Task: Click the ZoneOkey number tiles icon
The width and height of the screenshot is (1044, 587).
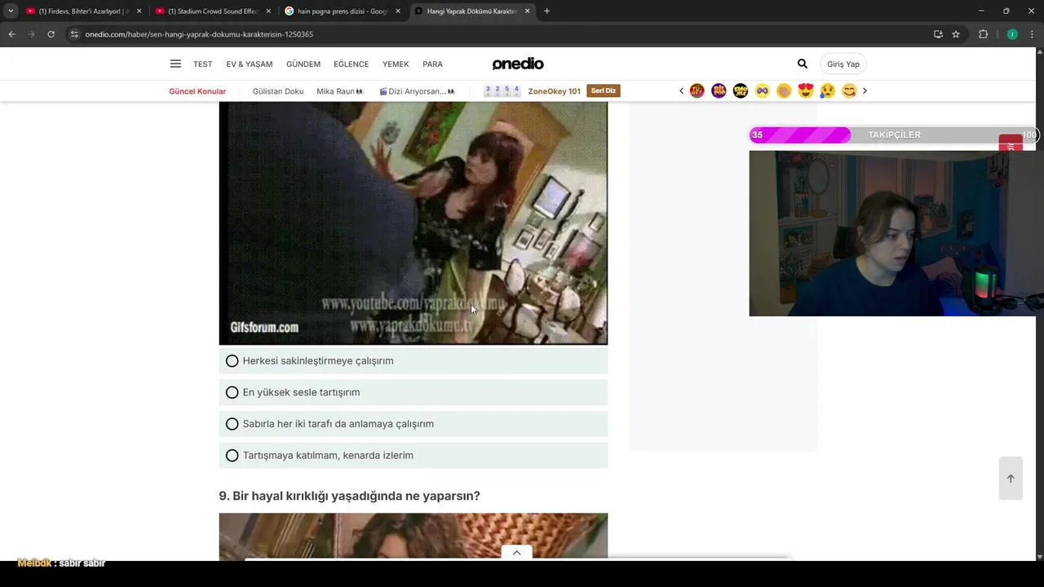Action: (x=502, y=90)
